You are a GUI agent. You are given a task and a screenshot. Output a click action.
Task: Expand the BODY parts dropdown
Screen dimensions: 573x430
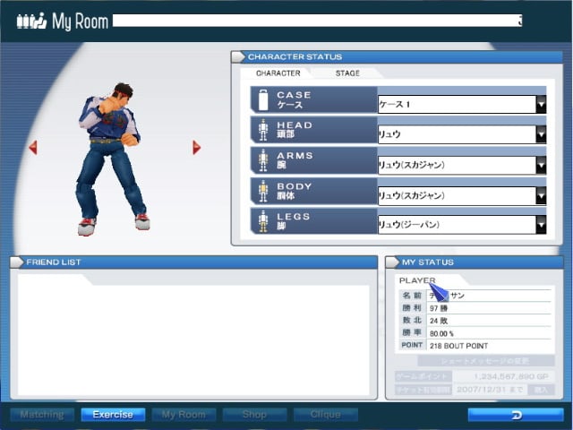[541, 195]
